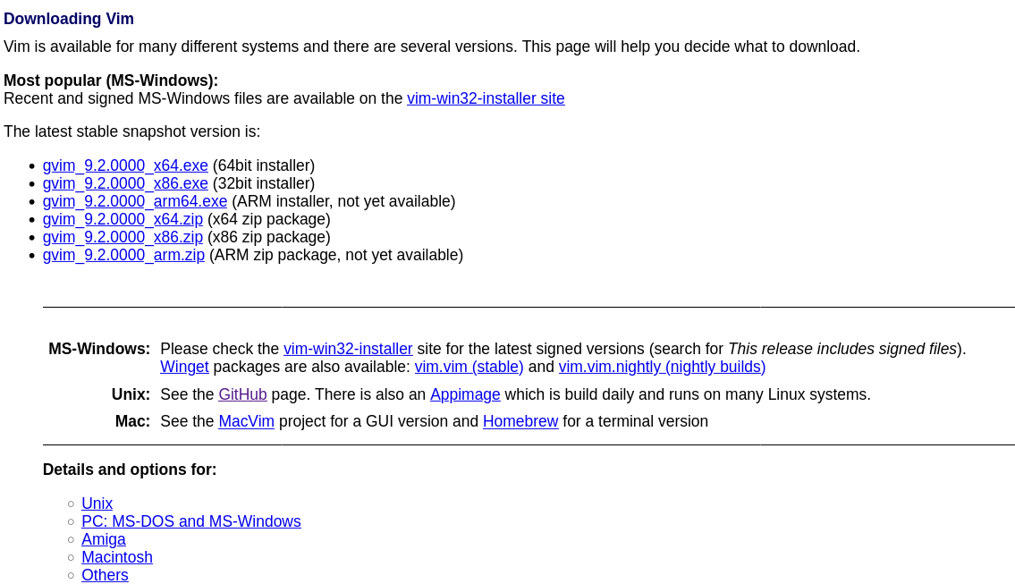The image size is (1015, 584).
Task: Visit the GitHub page link
Action: [242, 394]
